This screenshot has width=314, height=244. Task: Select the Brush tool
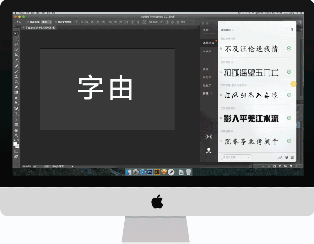pos(16,71)
